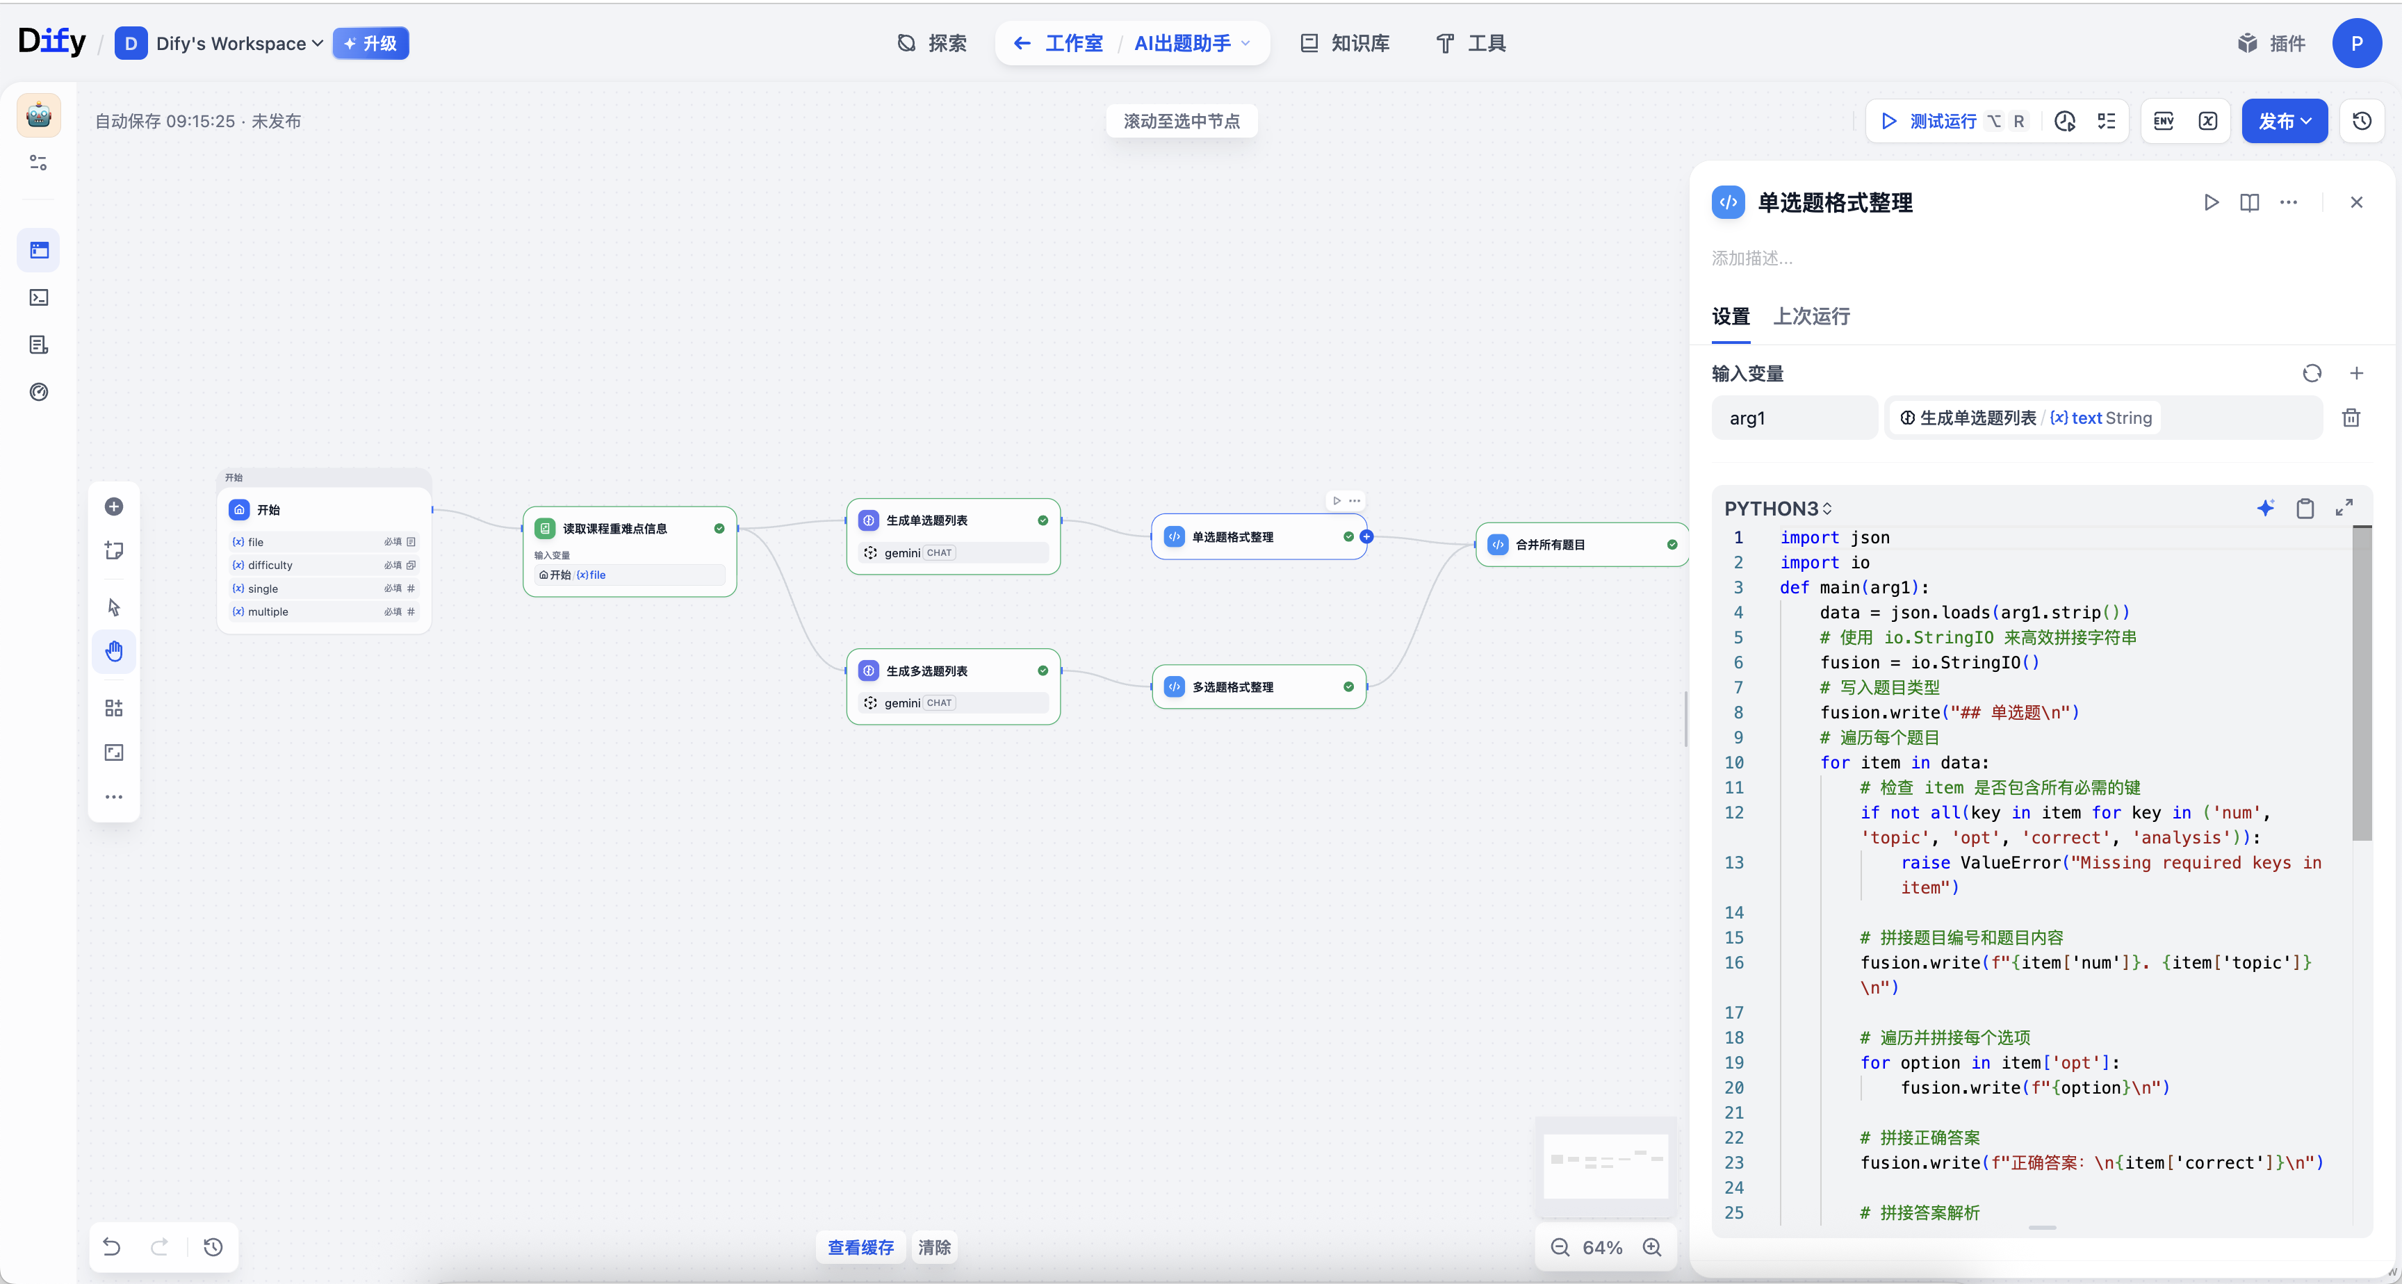Click the zoom out magnifier icon
The width and height of the screenshot is (2402, 1284).
point(1560,1246)
